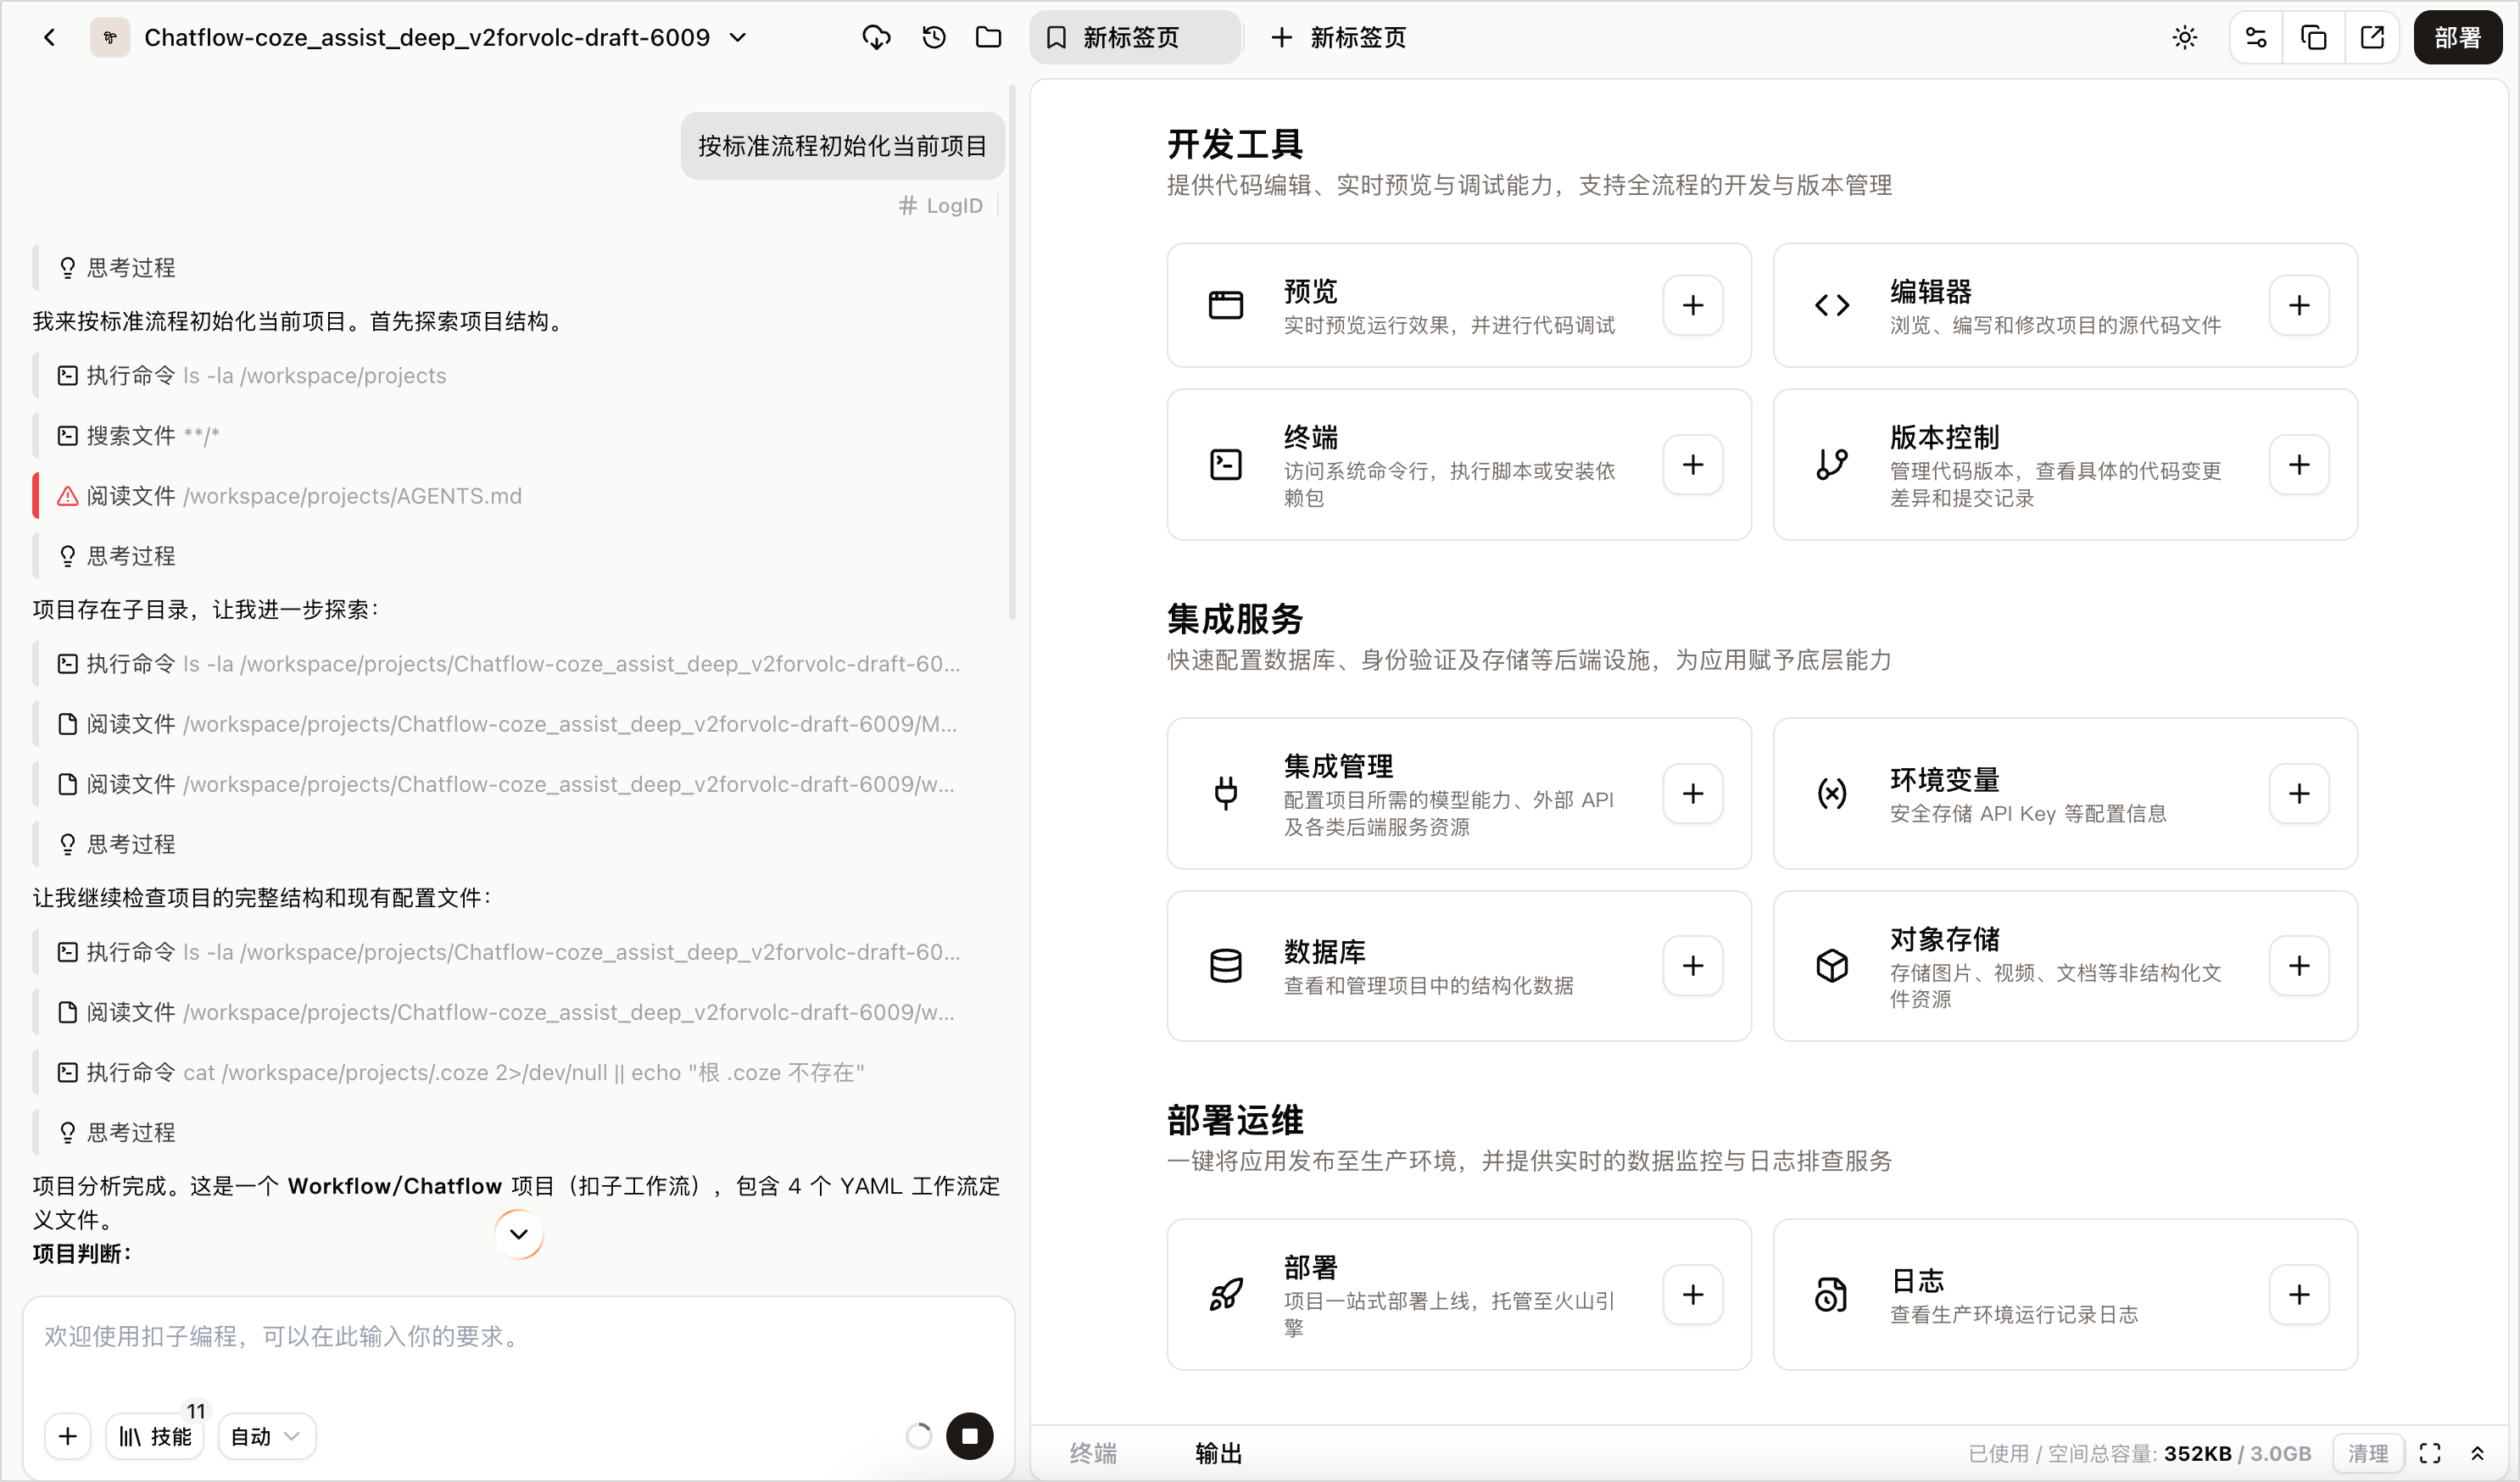Toggle the light/dark theme sun icon

pos(2185,38)
